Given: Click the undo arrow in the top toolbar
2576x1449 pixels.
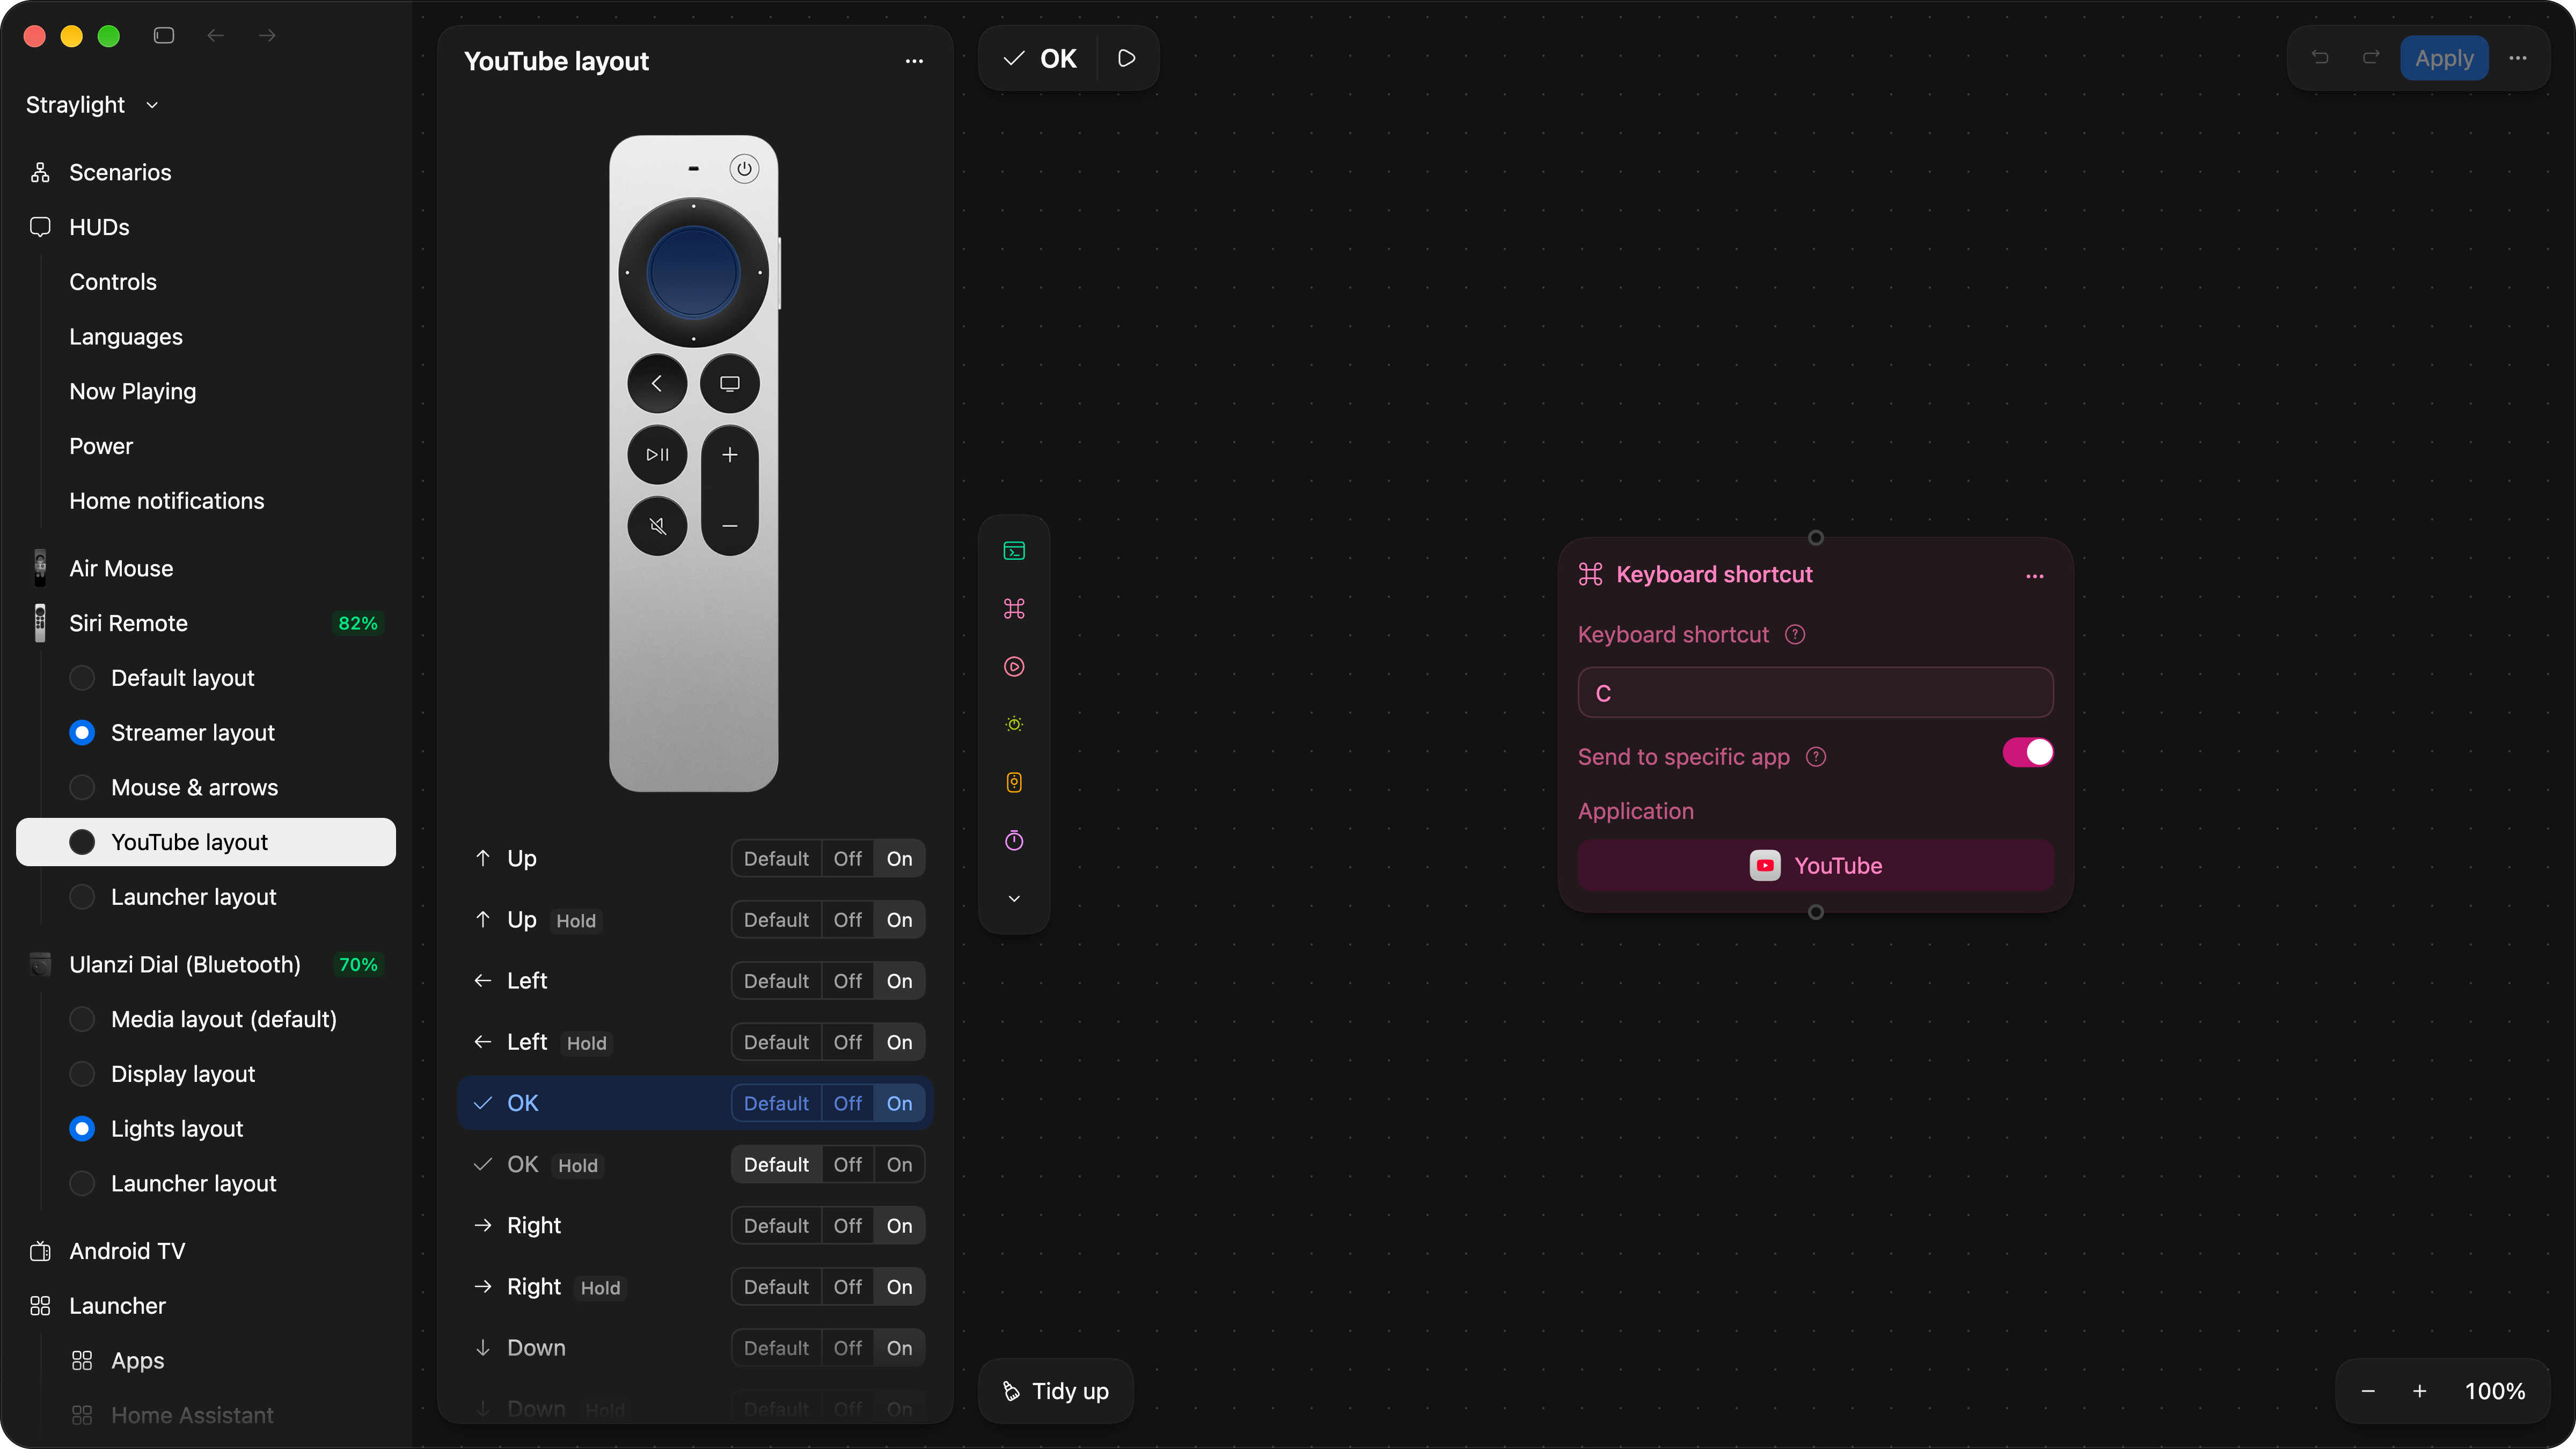Looking at the screenshot, I should pos(2320,58).
